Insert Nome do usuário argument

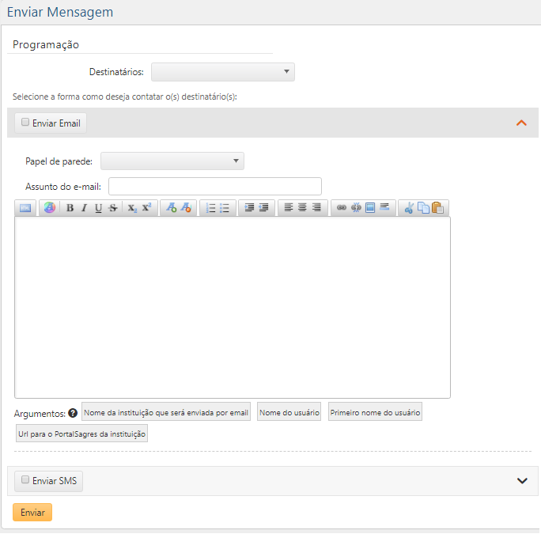(x=289, y=411)
